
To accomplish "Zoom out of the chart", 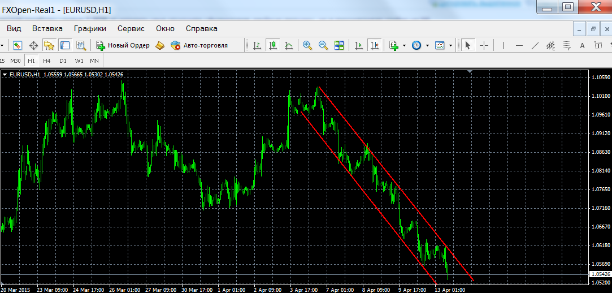I will [323, 45].
